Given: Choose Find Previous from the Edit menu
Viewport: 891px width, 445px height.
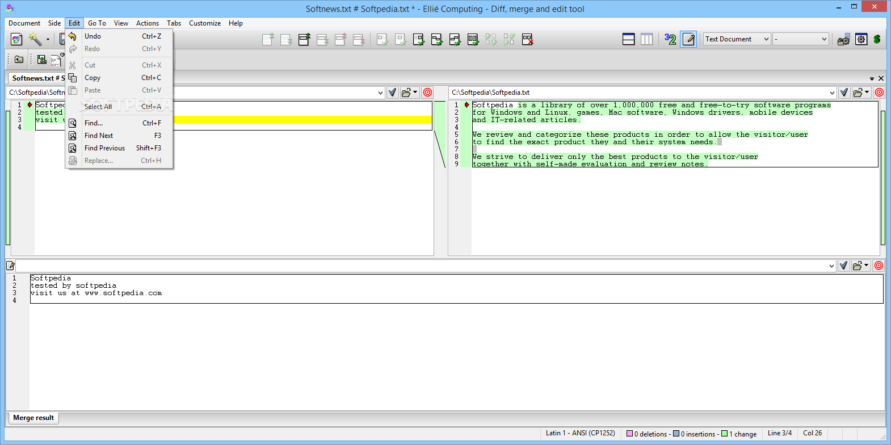Looking at the screenshot, I should (119, 148).
